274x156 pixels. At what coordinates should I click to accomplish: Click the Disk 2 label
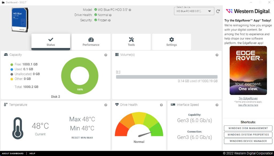(x=56, y=97)
